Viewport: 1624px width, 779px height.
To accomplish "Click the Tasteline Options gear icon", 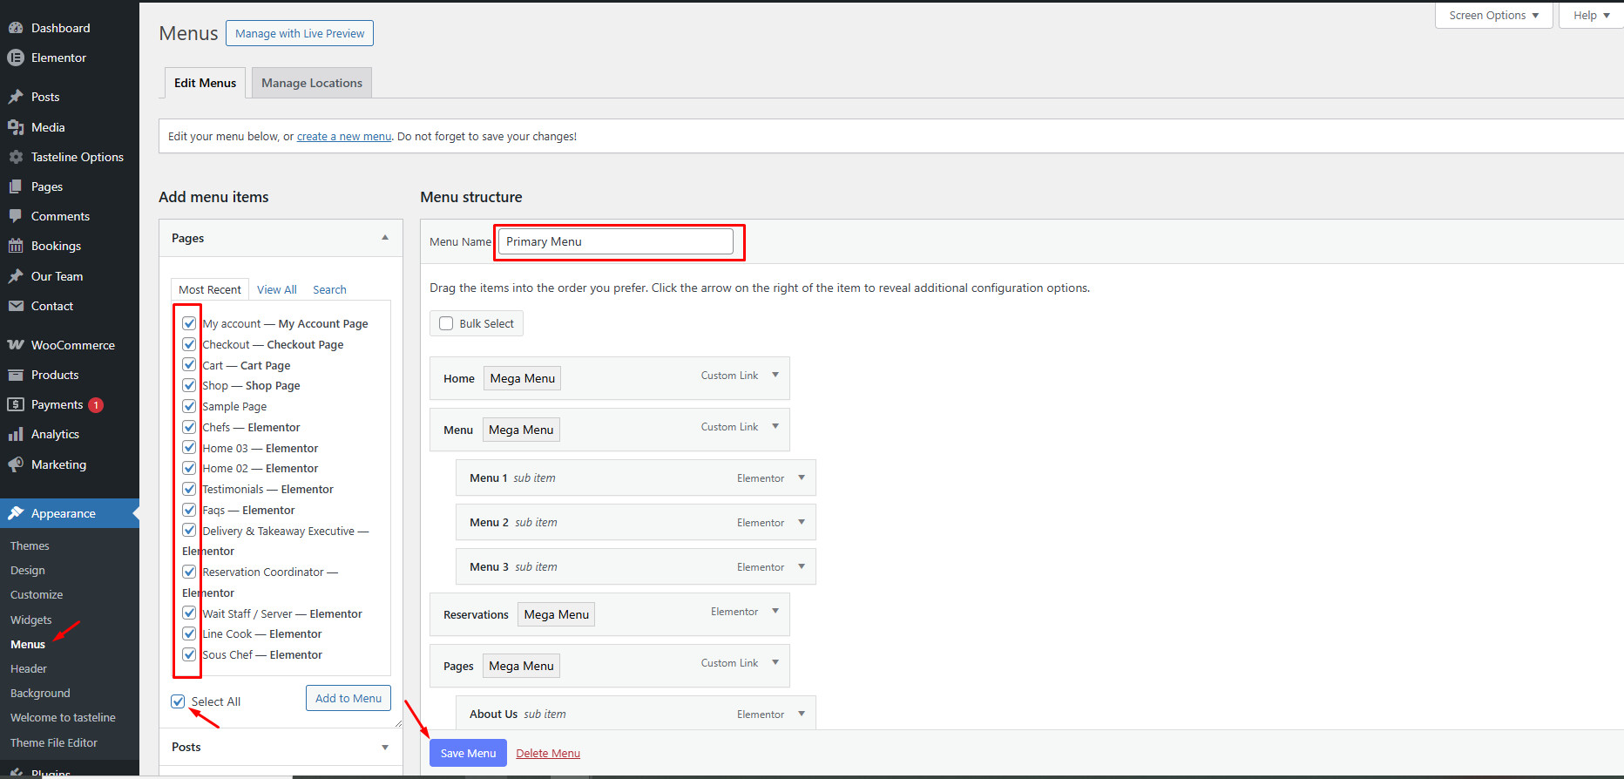I will pos(16,157).
